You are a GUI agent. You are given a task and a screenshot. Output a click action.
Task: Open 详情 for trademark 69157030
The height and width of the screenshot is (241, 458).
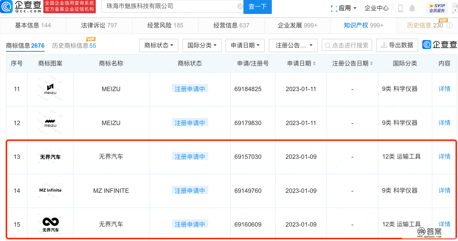[x=444, y=157]
